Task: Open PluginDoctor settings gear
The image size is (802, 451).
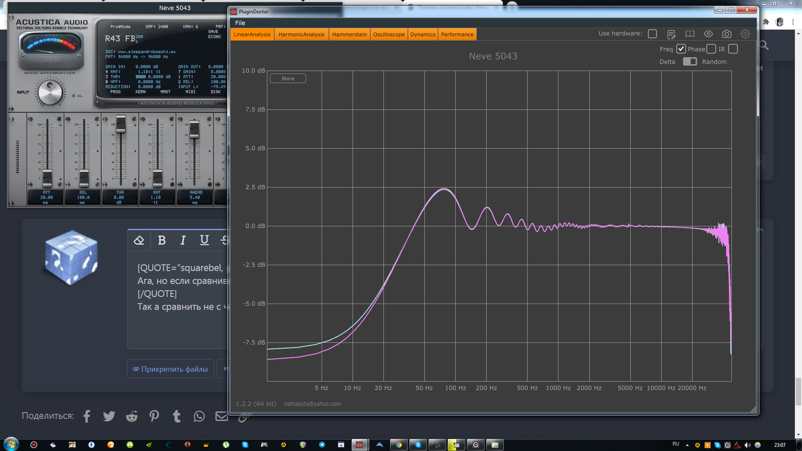Action: pyautogui.click(x=745, y=34)
